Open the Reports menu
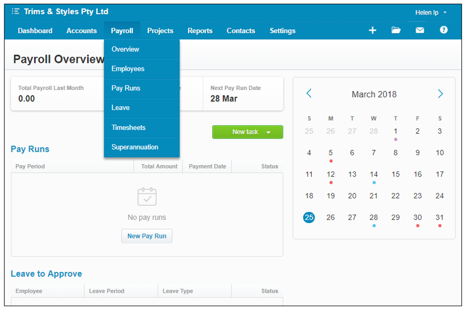This screenshot has width=471, height=318. click(200, 31)
